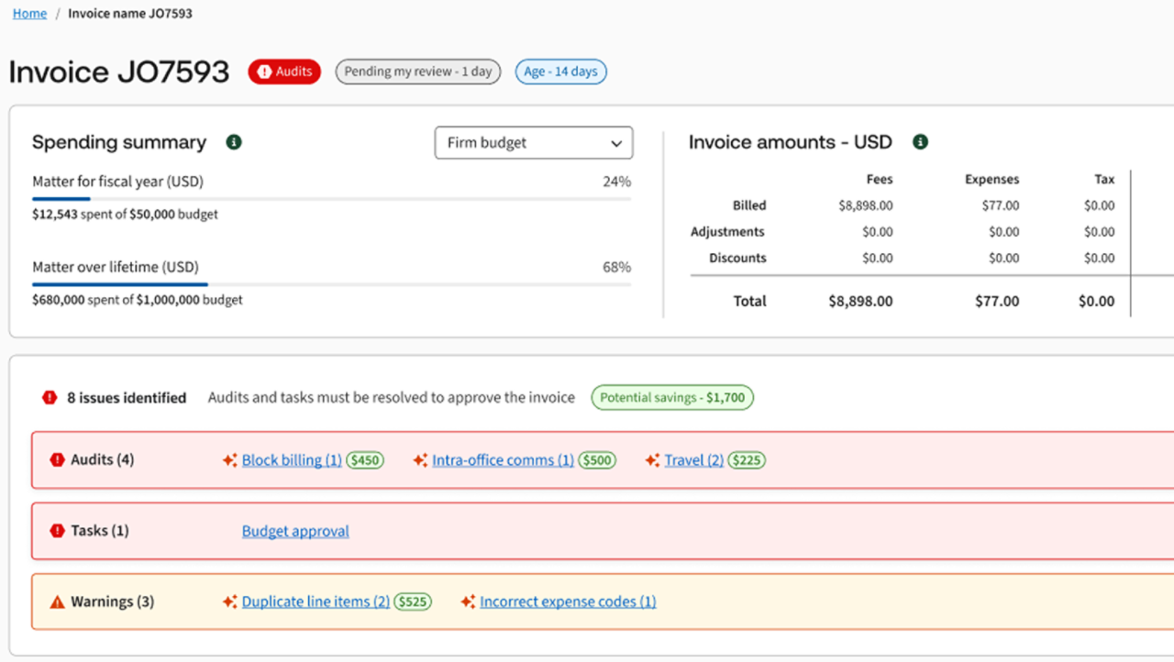The height and width of the screenshot is (662, 1174).
Task: Click sparkle icon before Intra-office comms
Action: click(420, 460)
